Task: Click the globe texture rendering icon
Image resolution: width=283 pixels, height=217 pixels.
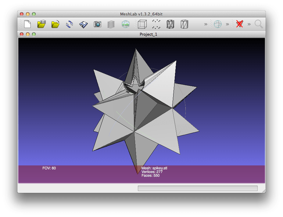Action: pyautogui.click(x=126, y=24)
